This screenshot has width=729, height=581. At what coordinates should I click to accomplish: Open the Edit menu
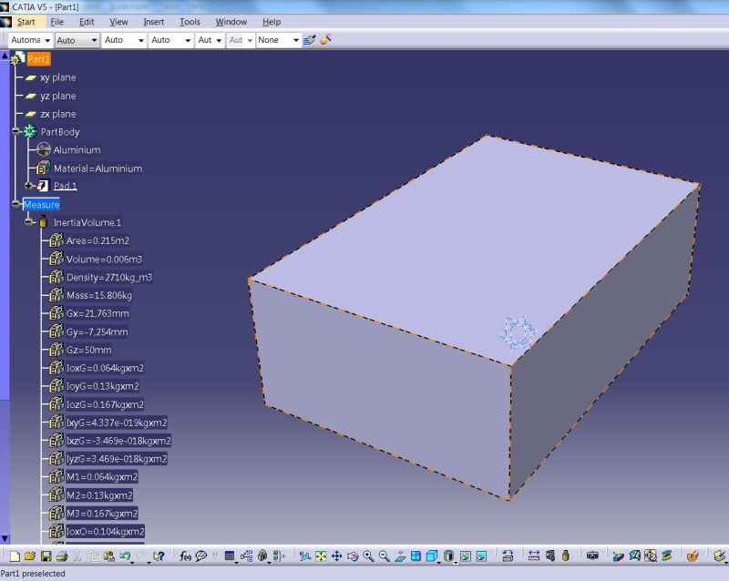[87, 22]
